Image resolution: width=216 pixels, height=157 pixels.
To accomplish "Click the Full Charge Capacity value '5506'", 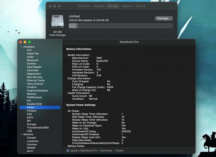I will (x=110, y=87).
